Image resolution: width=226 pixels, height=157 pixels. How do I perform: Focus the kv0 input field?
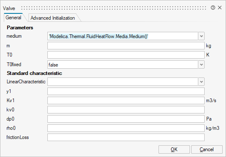126,110
